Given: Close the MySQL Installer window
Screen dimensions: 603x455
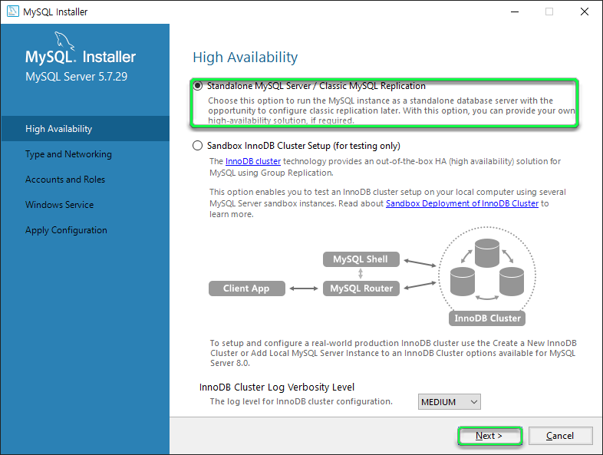Looking at the screenshot, I should [x=584, y=12].
